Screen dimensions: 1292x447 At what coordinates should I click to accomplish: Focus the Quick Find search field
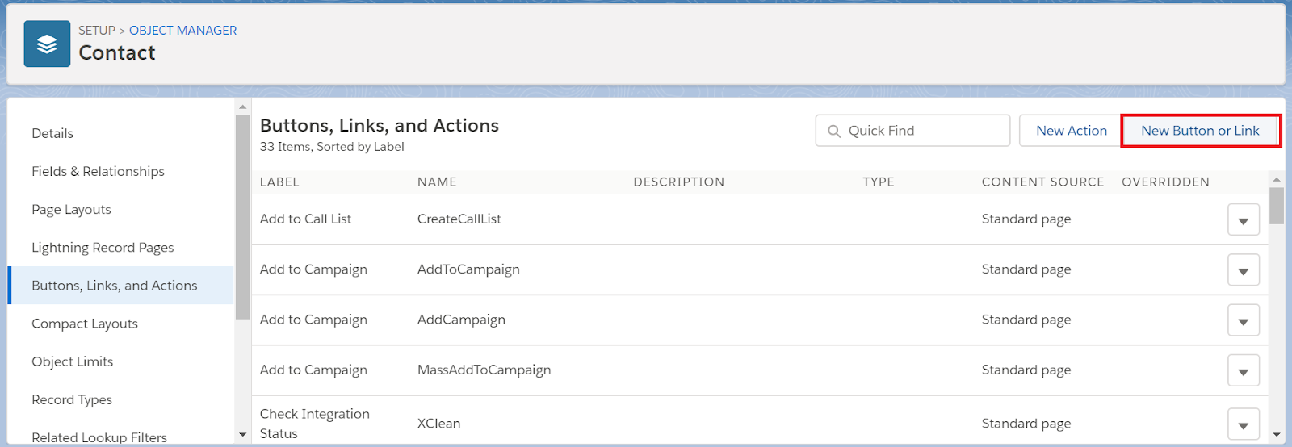(x=912, y=131)
